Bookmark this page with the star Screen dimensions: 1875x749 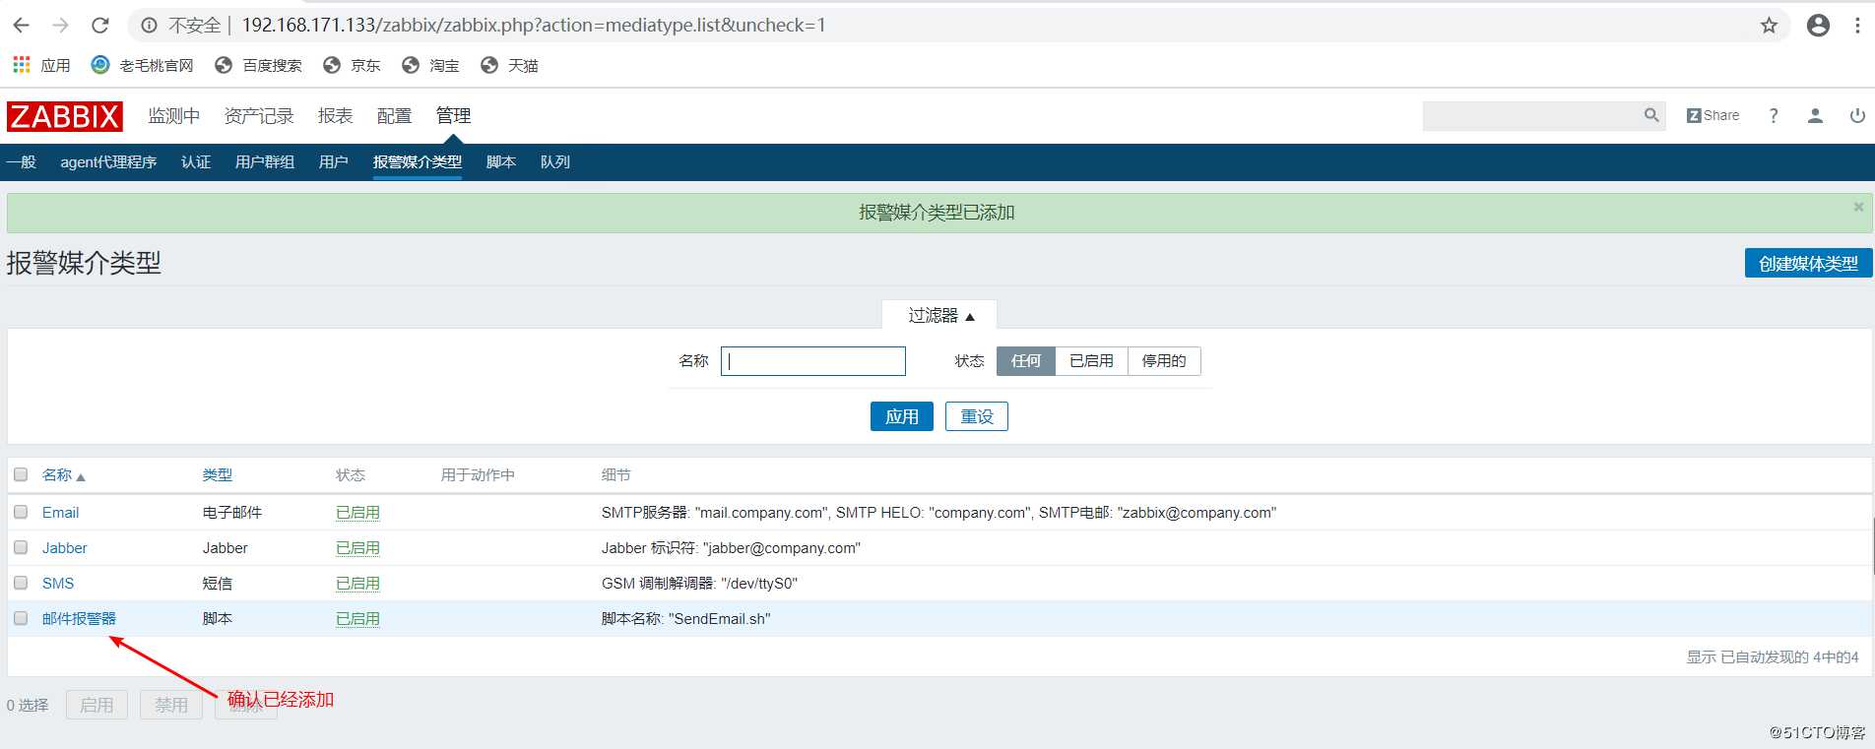click(x=1769, y=26)
